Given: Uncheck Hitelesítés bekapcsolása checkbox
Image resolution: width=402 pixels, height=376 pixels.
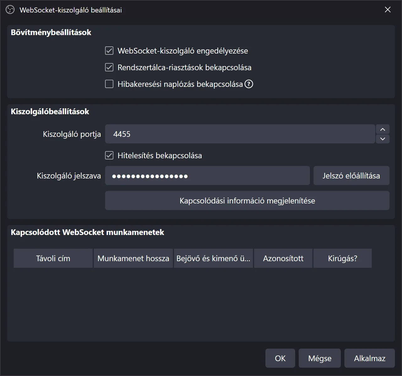Looking at the screenshot, I should pos(109,155).
